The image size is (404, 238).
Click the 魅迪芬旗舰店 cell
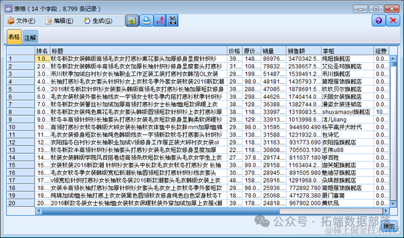coord(347,173)
